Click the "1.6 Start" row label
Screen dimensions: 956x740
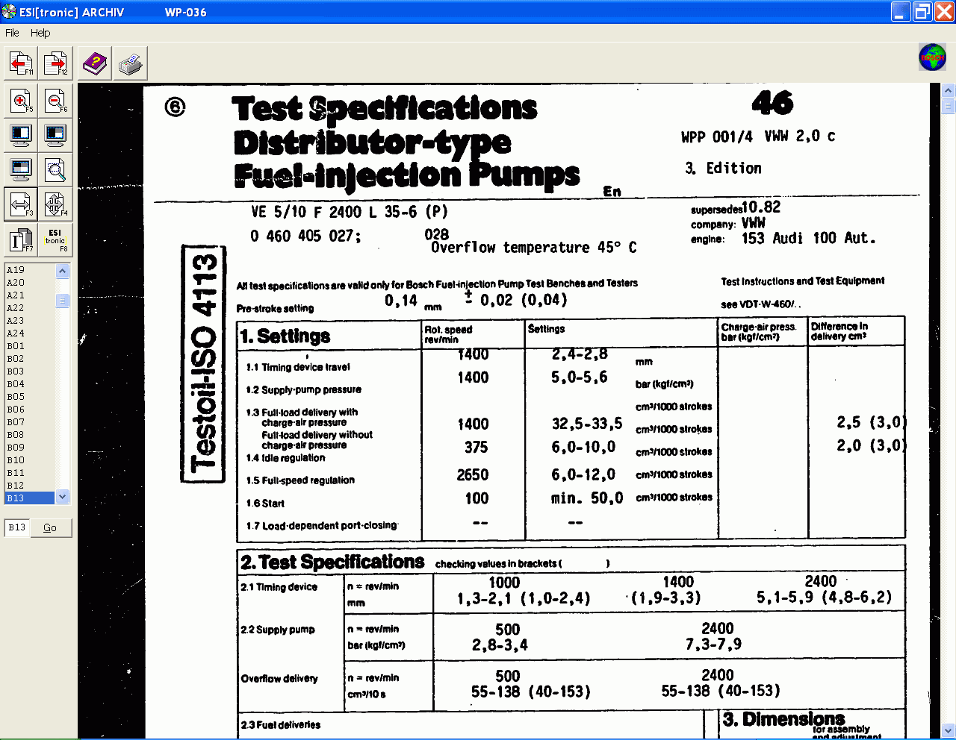(265, 504)
